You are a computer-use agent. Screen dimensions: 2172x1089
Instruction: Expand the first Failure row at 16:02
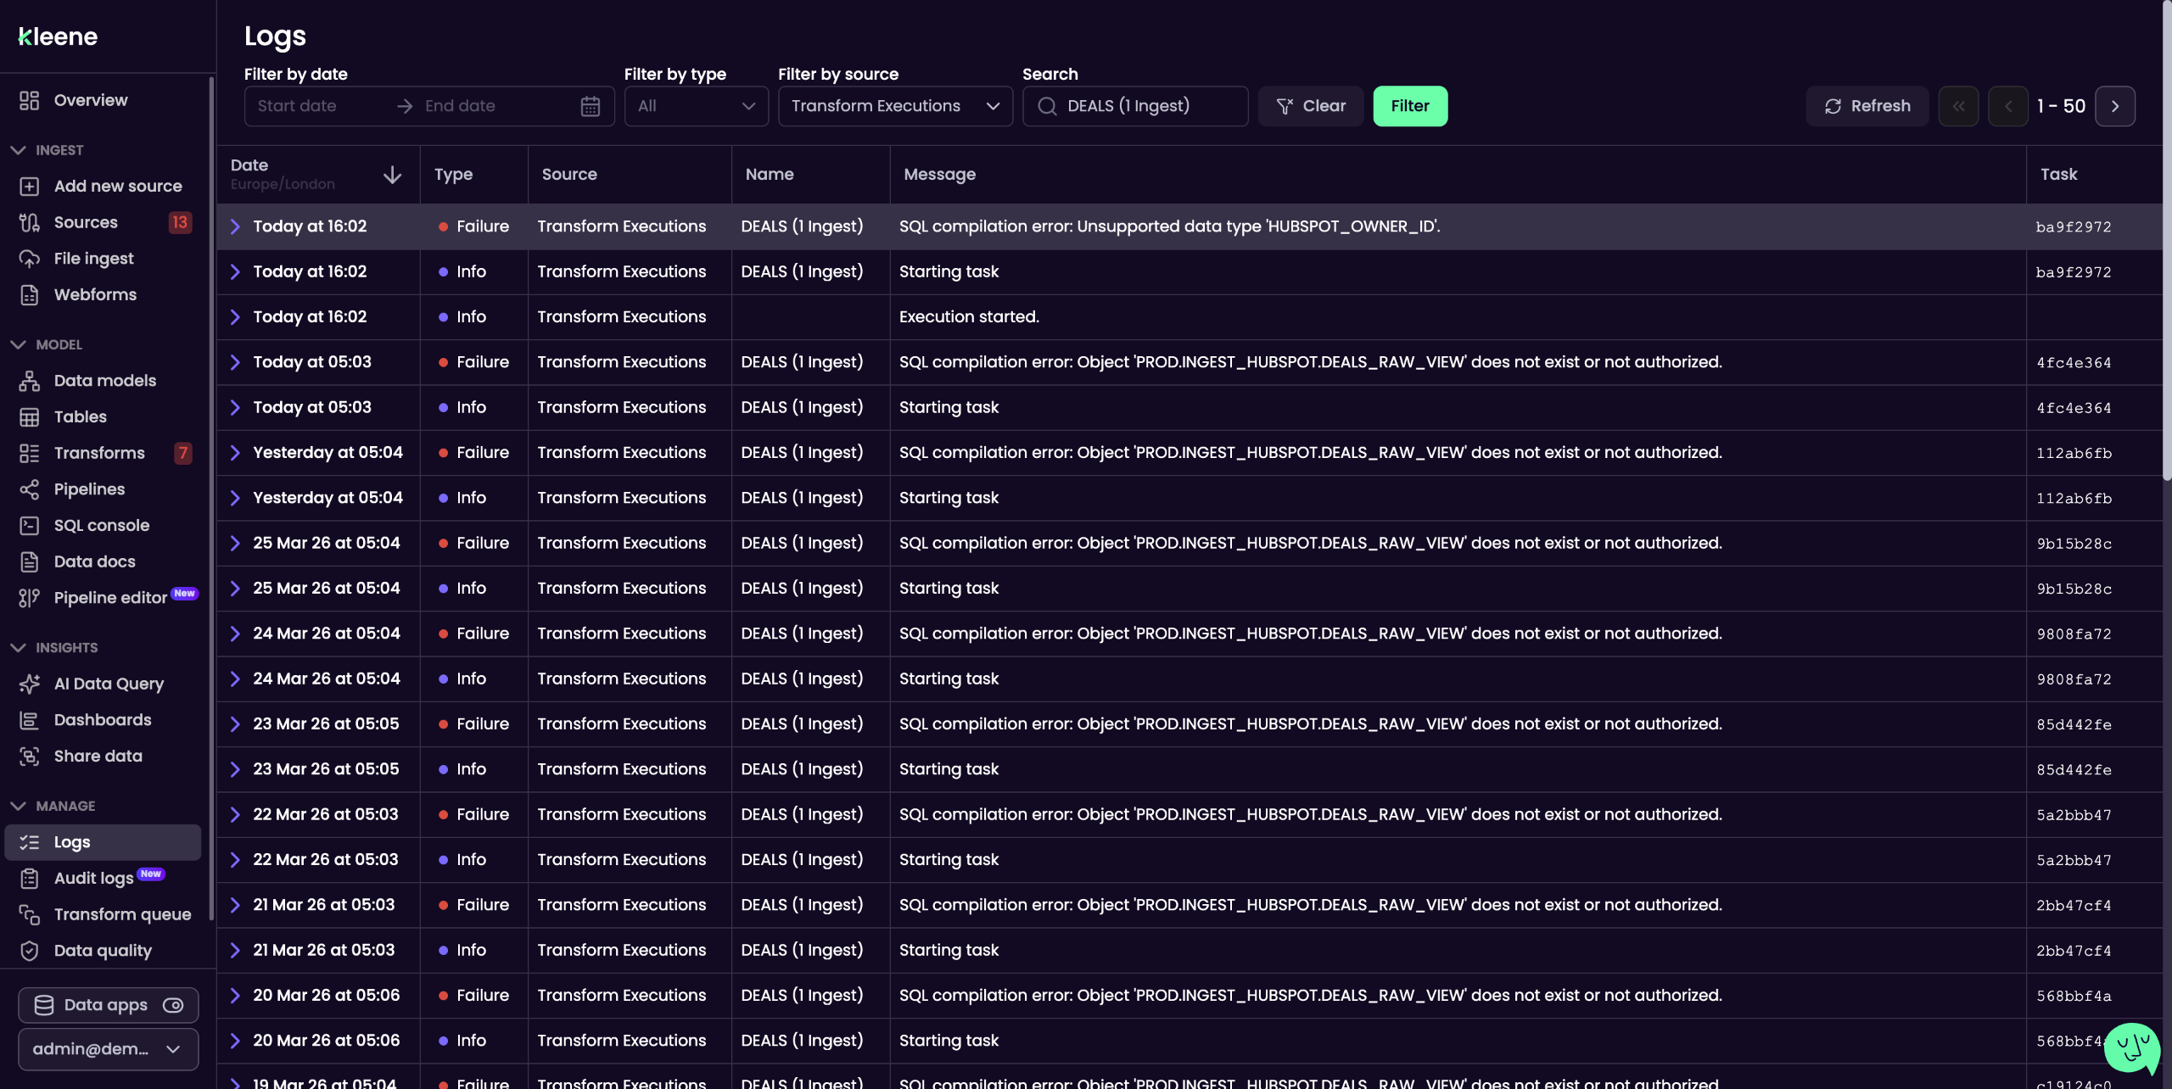tap(236, 226)
